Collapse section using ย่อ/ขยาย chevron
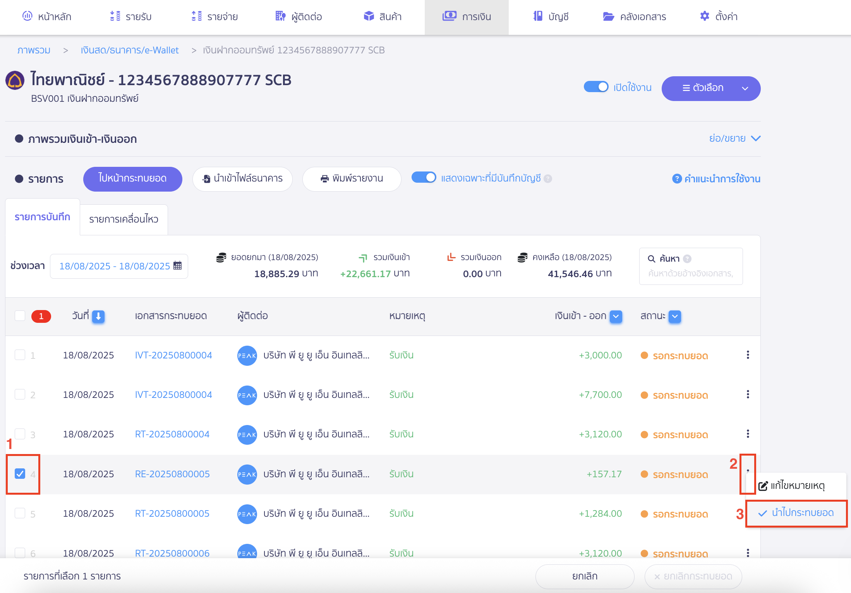Viewport: 851px width, 593px height. (755, 139)
